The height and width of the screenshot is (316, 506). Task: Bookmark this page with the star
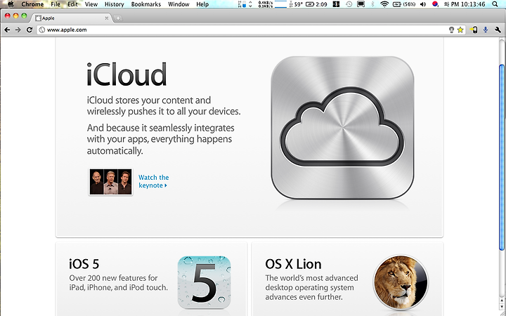tap(460, 30)
